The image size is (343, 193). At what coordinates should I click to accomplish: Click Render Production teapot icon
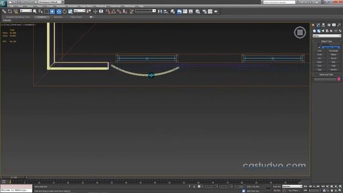(216, 11)
